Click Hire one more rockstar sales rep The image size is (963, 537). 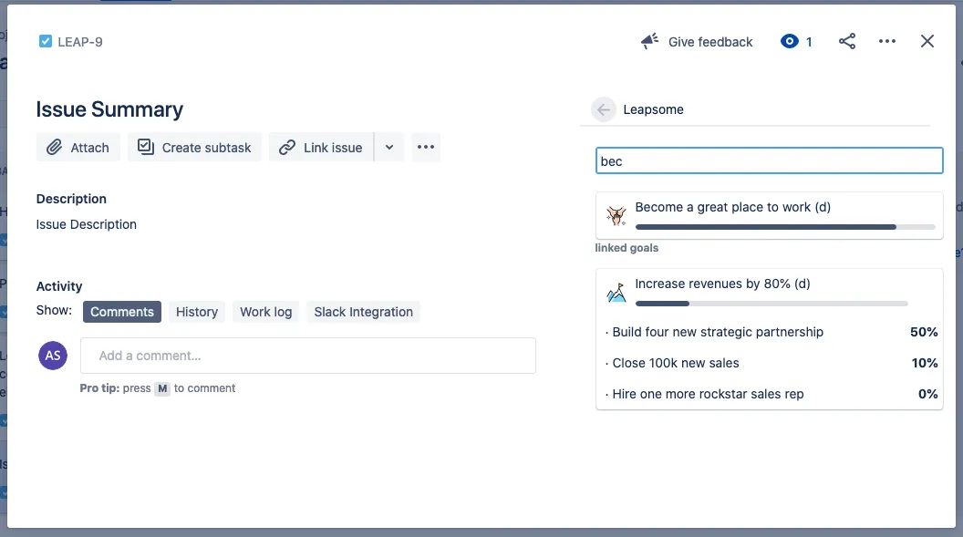click(x=708, y=394)
